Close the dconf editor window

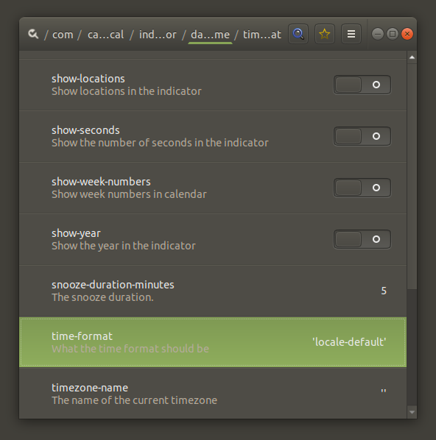tap(407, 34)
